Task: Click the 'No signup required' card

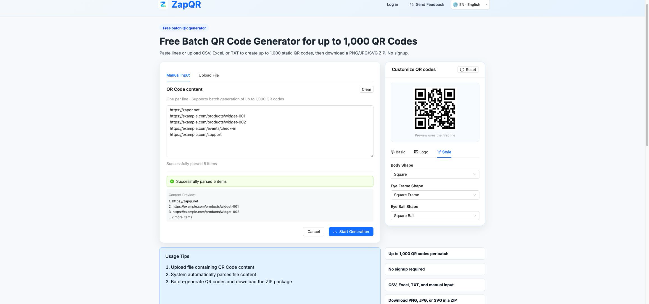Action: pos(435,269)
